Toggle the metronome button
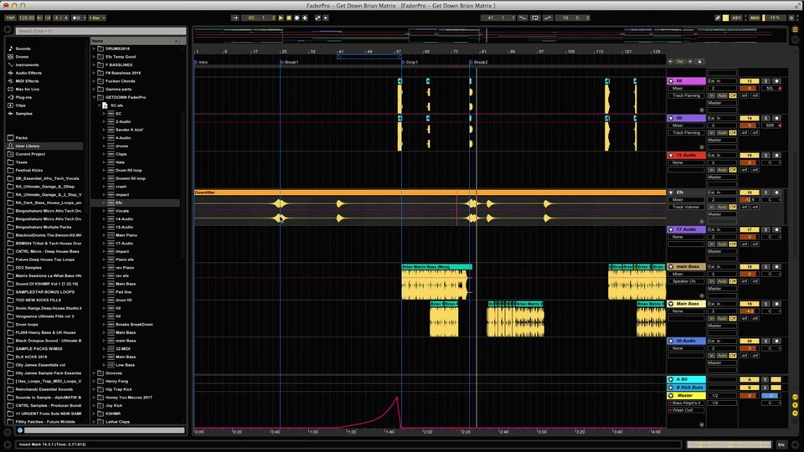 (x=77, y=18)
